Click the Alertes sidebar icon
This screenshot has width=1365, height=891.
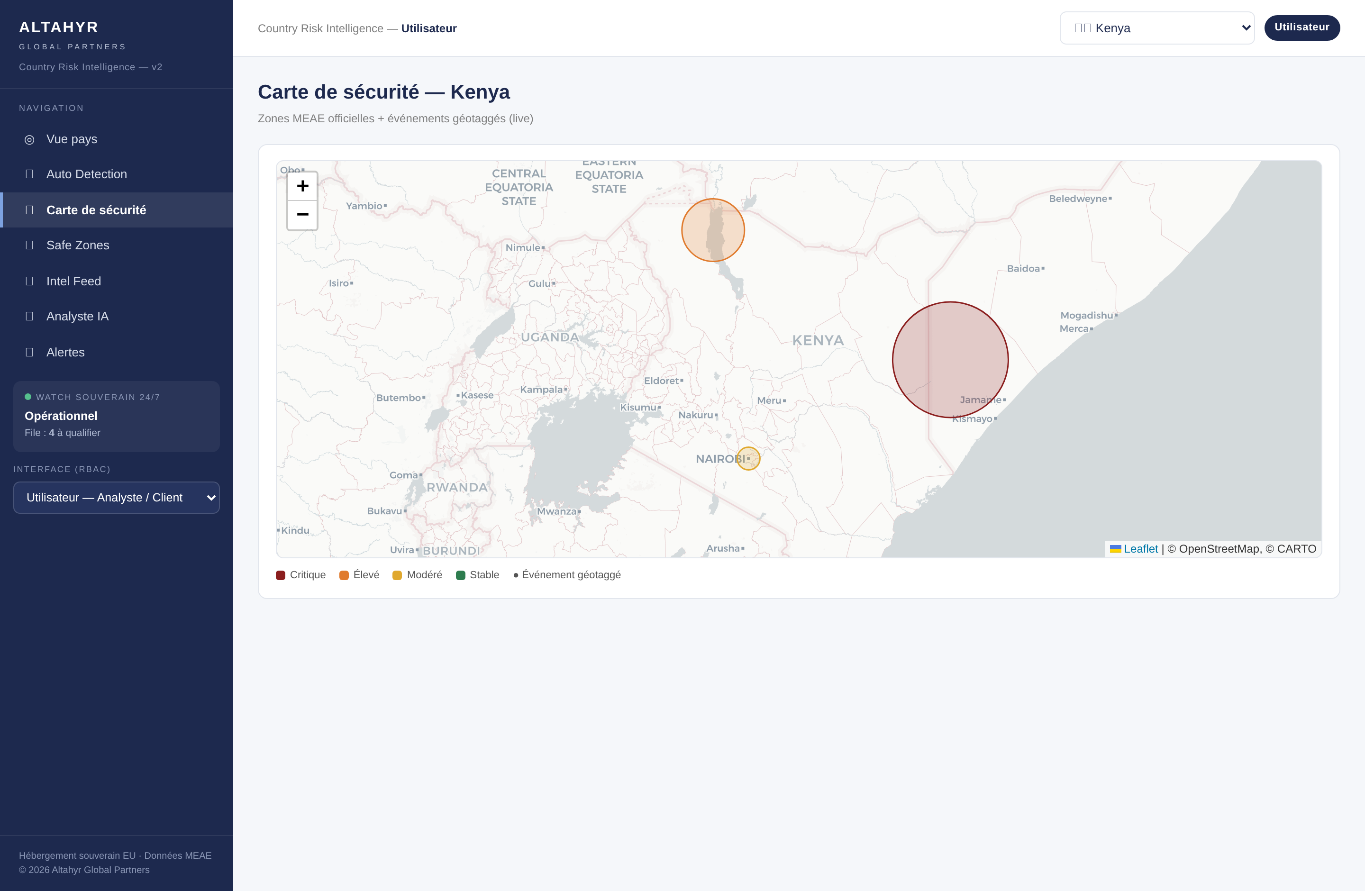pos(29,352)
